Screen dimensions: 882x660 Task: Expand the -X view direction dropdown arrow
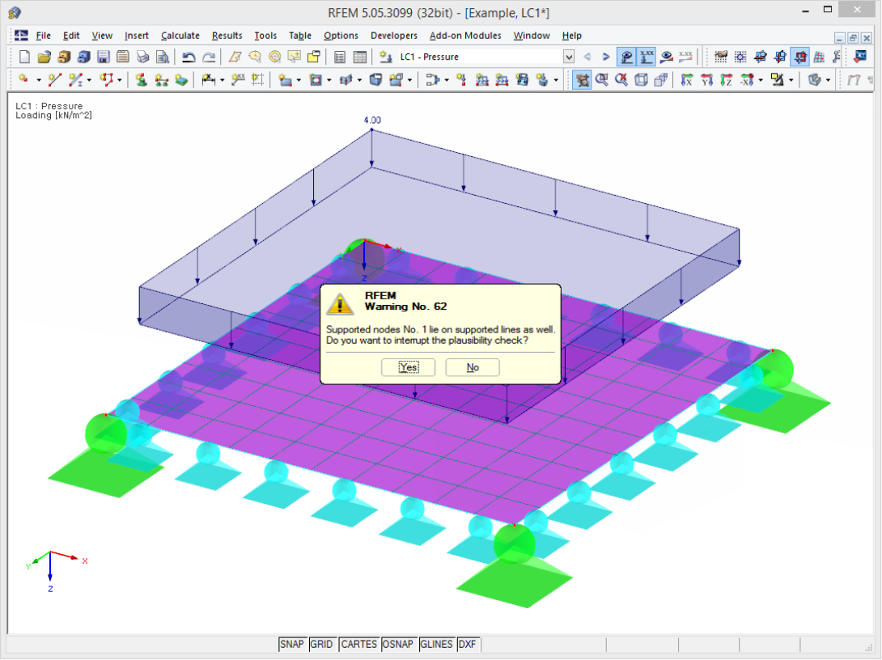pos(761,80)
